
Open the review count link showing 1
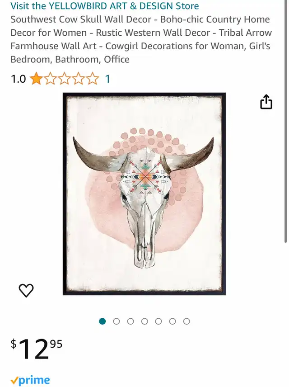(x=107, y=79)
